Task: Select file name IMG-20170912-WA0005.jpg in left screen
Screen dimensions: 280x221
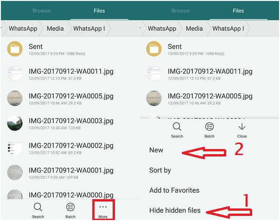Action: point(71,96)
